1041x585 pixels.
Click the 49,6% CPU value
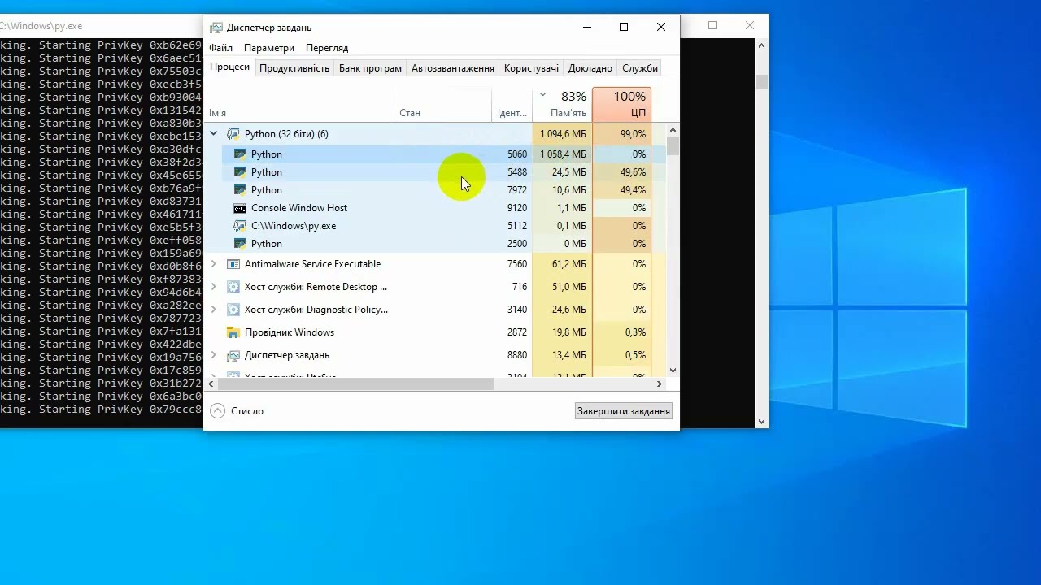pyautogui.click(x=633, y=172)
